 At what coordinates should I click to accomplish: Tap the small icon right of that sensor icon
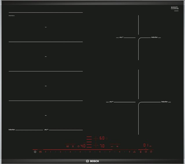(73, 146)
